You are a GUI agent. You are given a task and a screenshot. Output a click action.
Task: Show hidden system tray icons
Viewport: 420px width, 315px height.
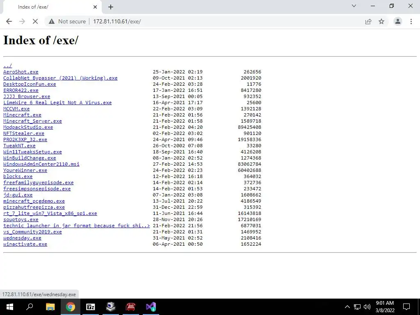(x=347, y=307)
